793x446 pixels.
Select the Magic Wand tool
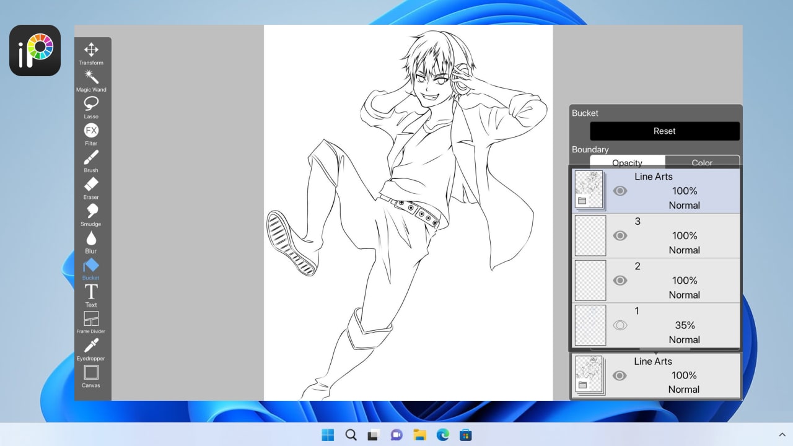[x=91, y=81]
